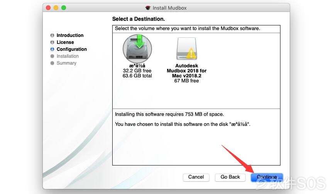Click the License step in sidebar

(65, 42)
